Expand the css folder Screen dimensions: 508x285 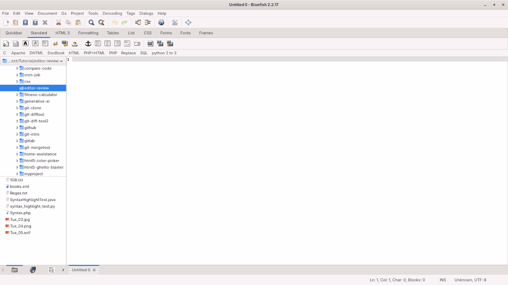pyautogui.click(x=17, y=82)
